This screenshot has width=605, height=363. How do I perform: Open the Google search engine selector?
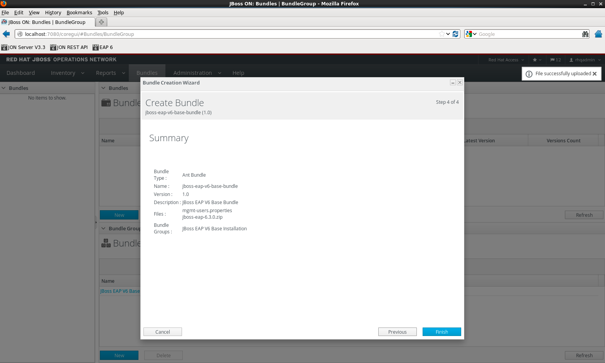coord(471,34)
